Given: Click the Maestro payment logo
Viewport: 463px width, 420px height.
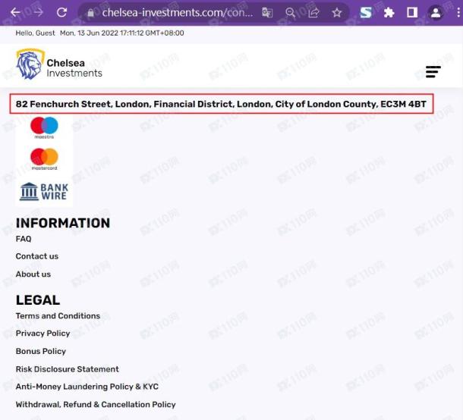Looking at the screenshot, I should [x=44, y=127].
